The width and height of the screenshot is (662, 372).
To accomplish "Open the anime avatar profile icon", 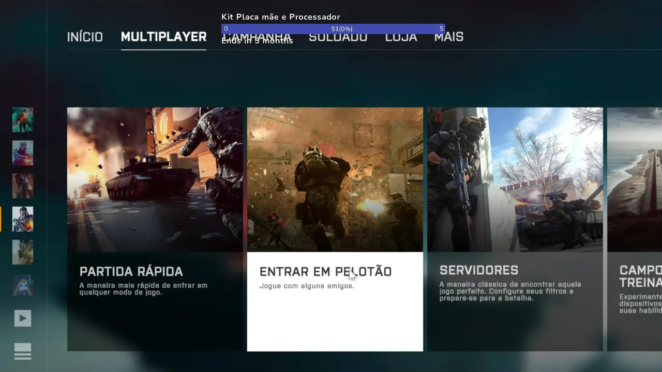I will coord(23,285).
